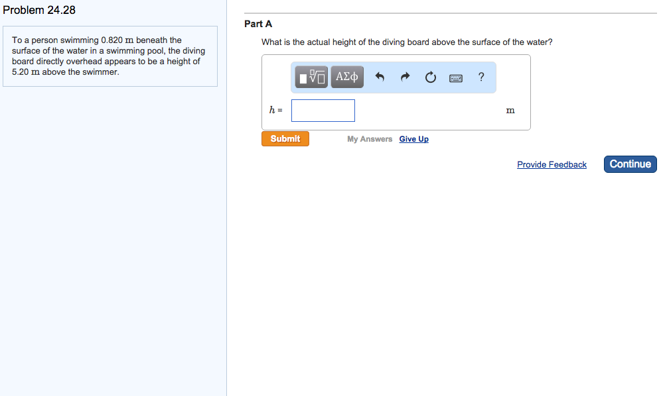Open the Greek symbols ΑΣφ palette

[x=347, y=77]
